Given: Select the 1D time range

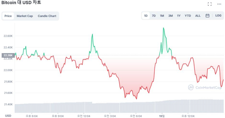Looking at the screenshot, I should [x=146, y=16].
